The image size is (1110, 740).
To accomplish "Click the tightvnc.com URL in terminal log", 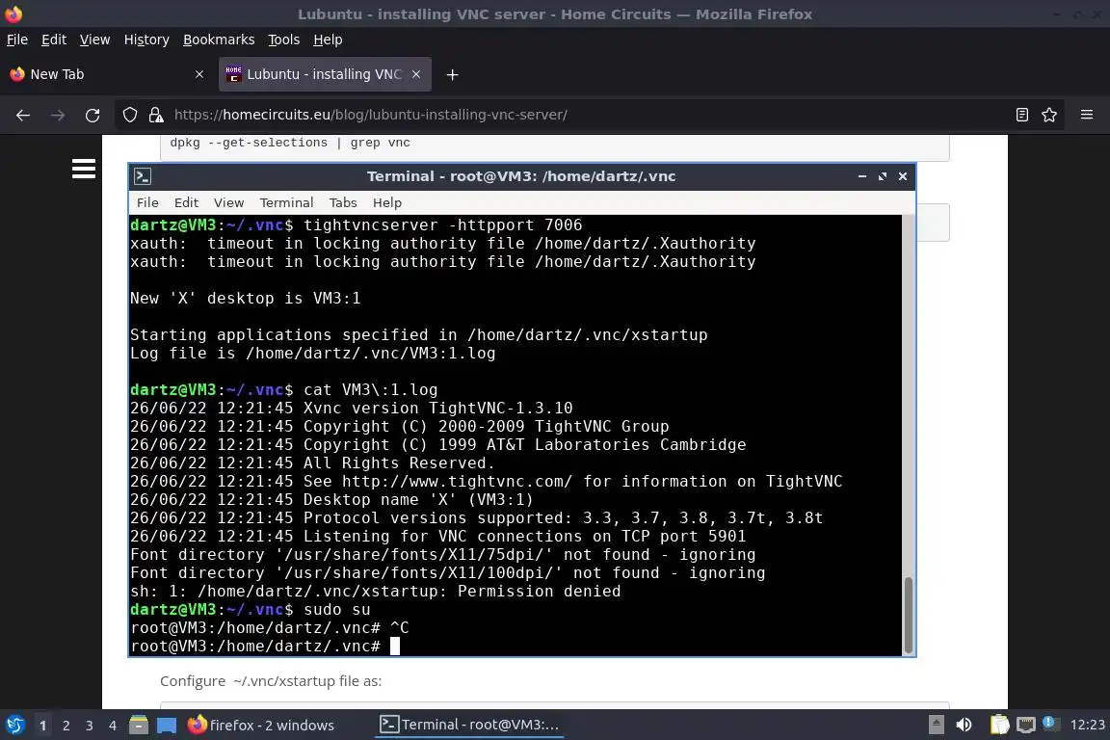I will pyautogui.click(x=457, y=482).
